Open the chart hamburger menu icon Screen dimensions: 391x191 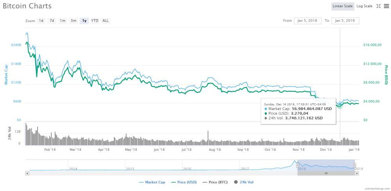(386, 6)
